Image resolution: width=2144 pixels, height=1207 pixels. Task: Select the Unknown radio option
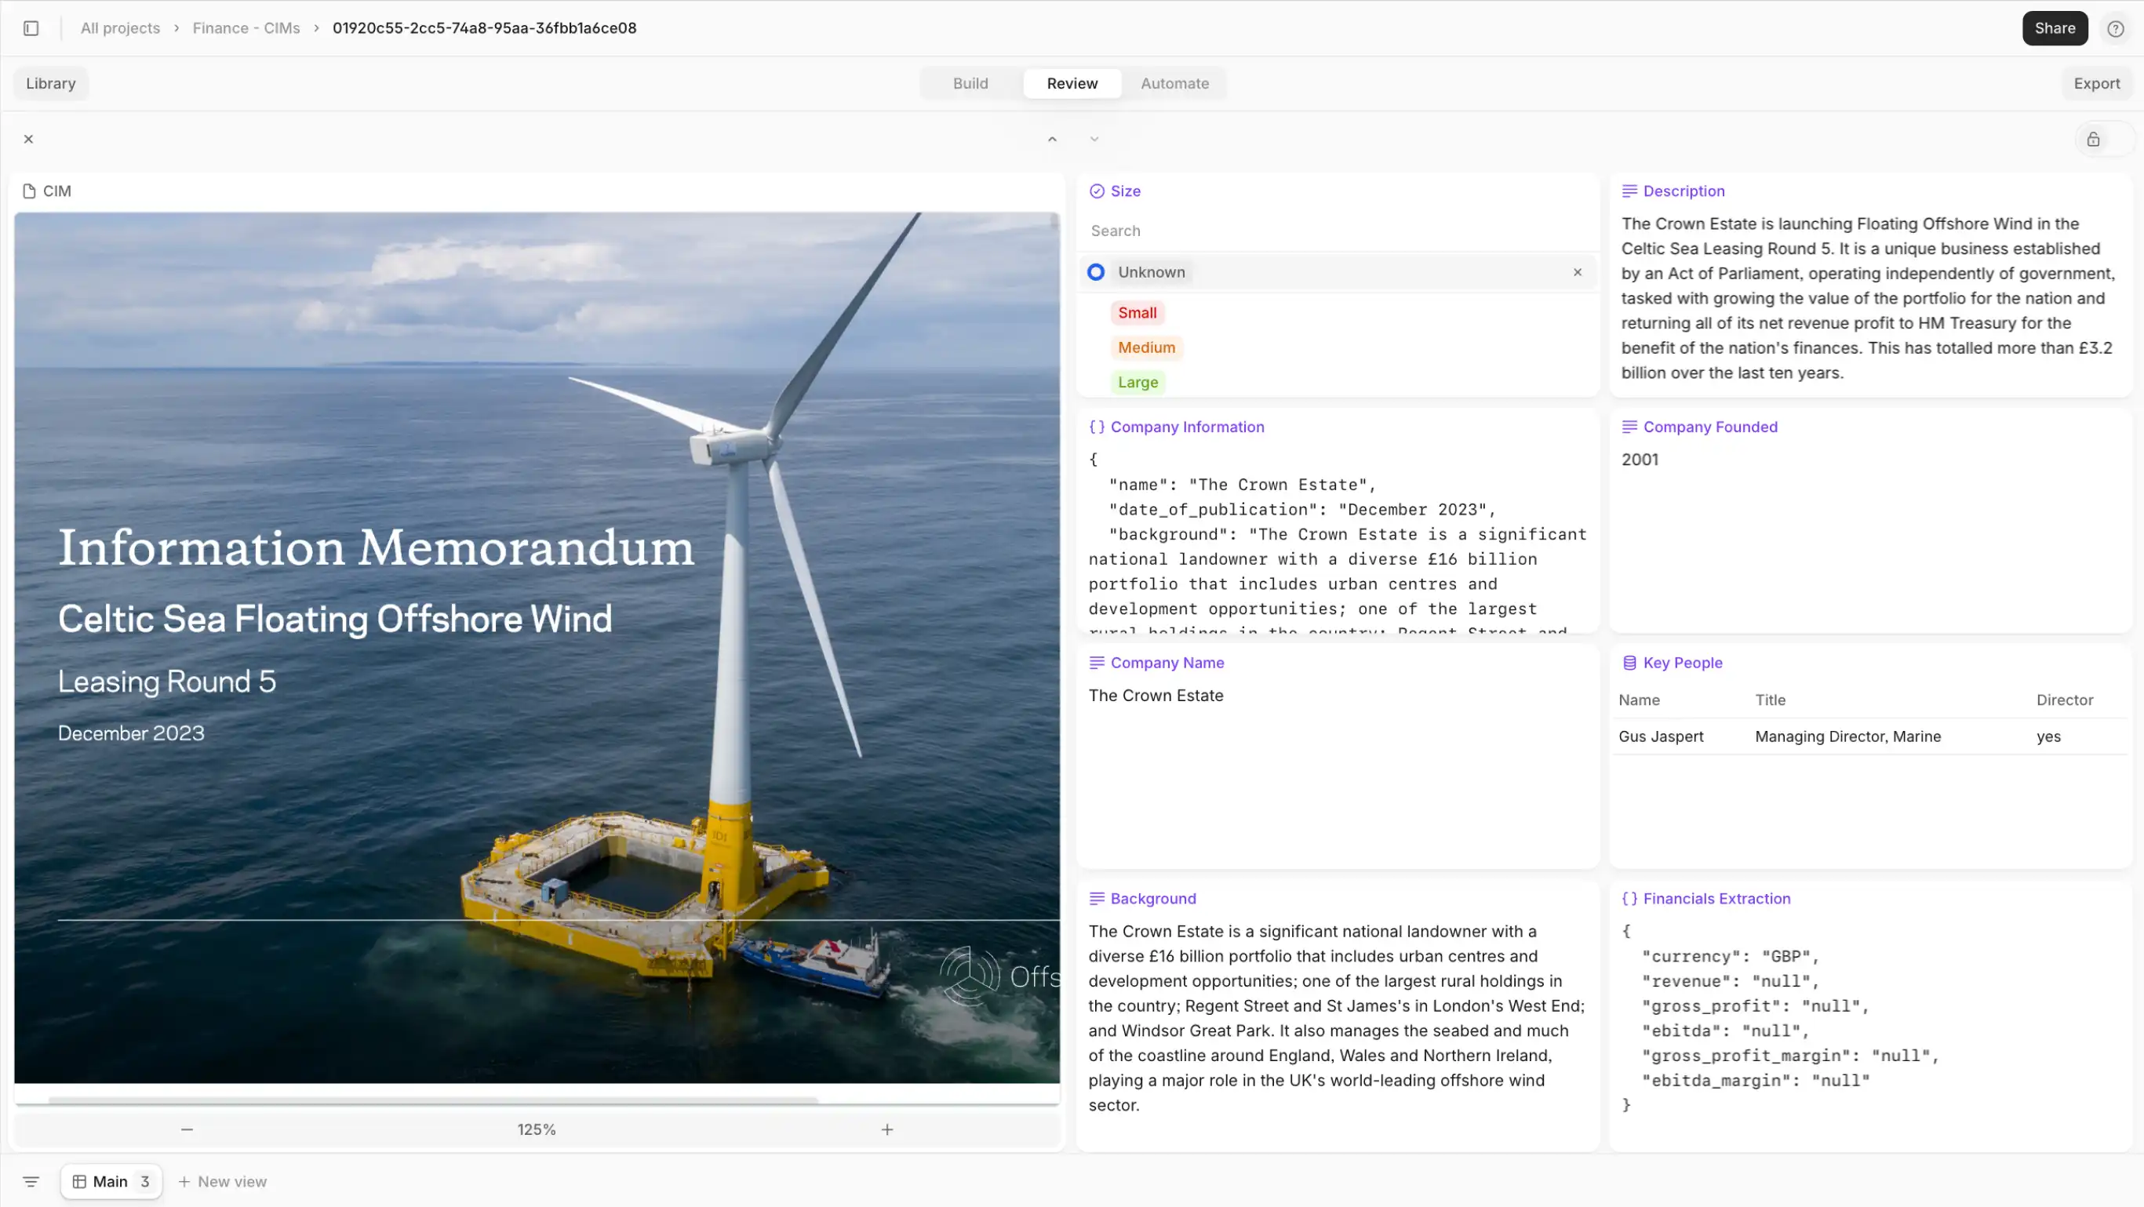click(x=1096, y=272)
